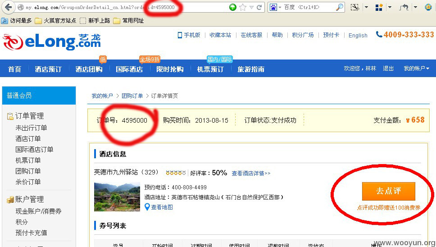Open dropdown beside the grid icon
Screen dimensions: 436x247
pyautogui.click(x=390, y=7)
